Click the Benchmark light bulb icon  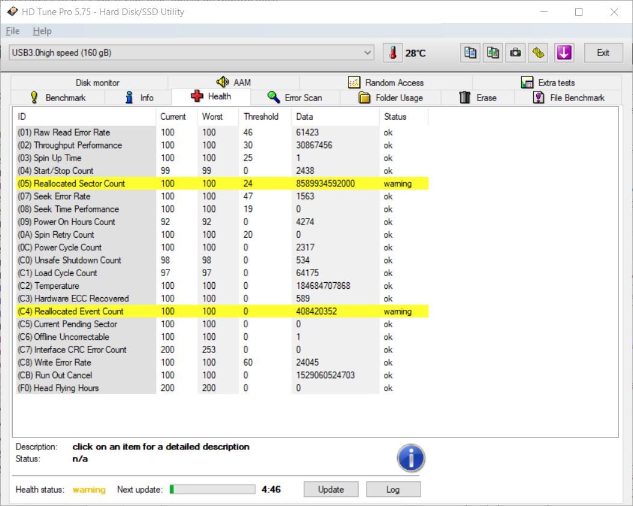click(34, 97)
